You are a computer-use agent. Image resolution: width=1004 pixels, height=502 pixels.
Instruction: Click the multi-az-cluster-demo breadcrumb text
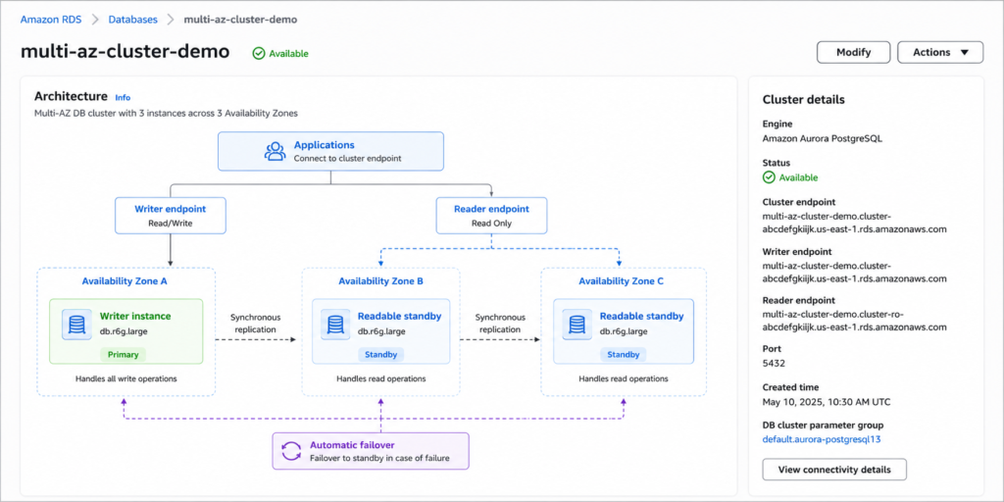(240, 20)
